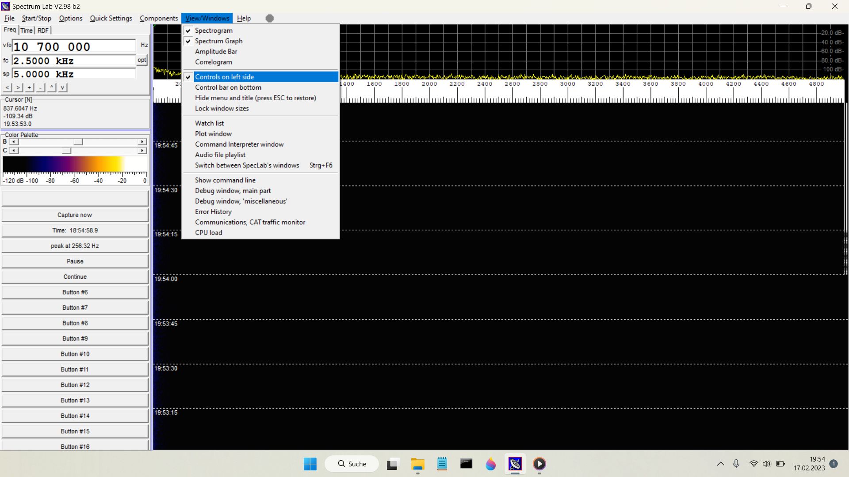Toggle 'Controls on left side' option
Image resolution: width=849 pixels, height=477 pixels.
point(260,77)
